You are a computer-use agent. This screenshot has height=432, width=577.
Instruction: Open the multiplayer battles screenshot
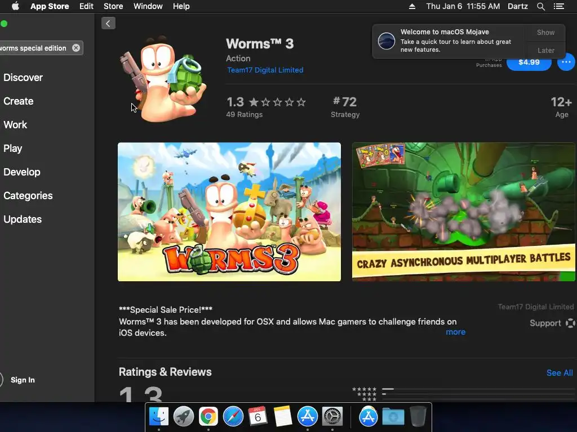point(464,212)
